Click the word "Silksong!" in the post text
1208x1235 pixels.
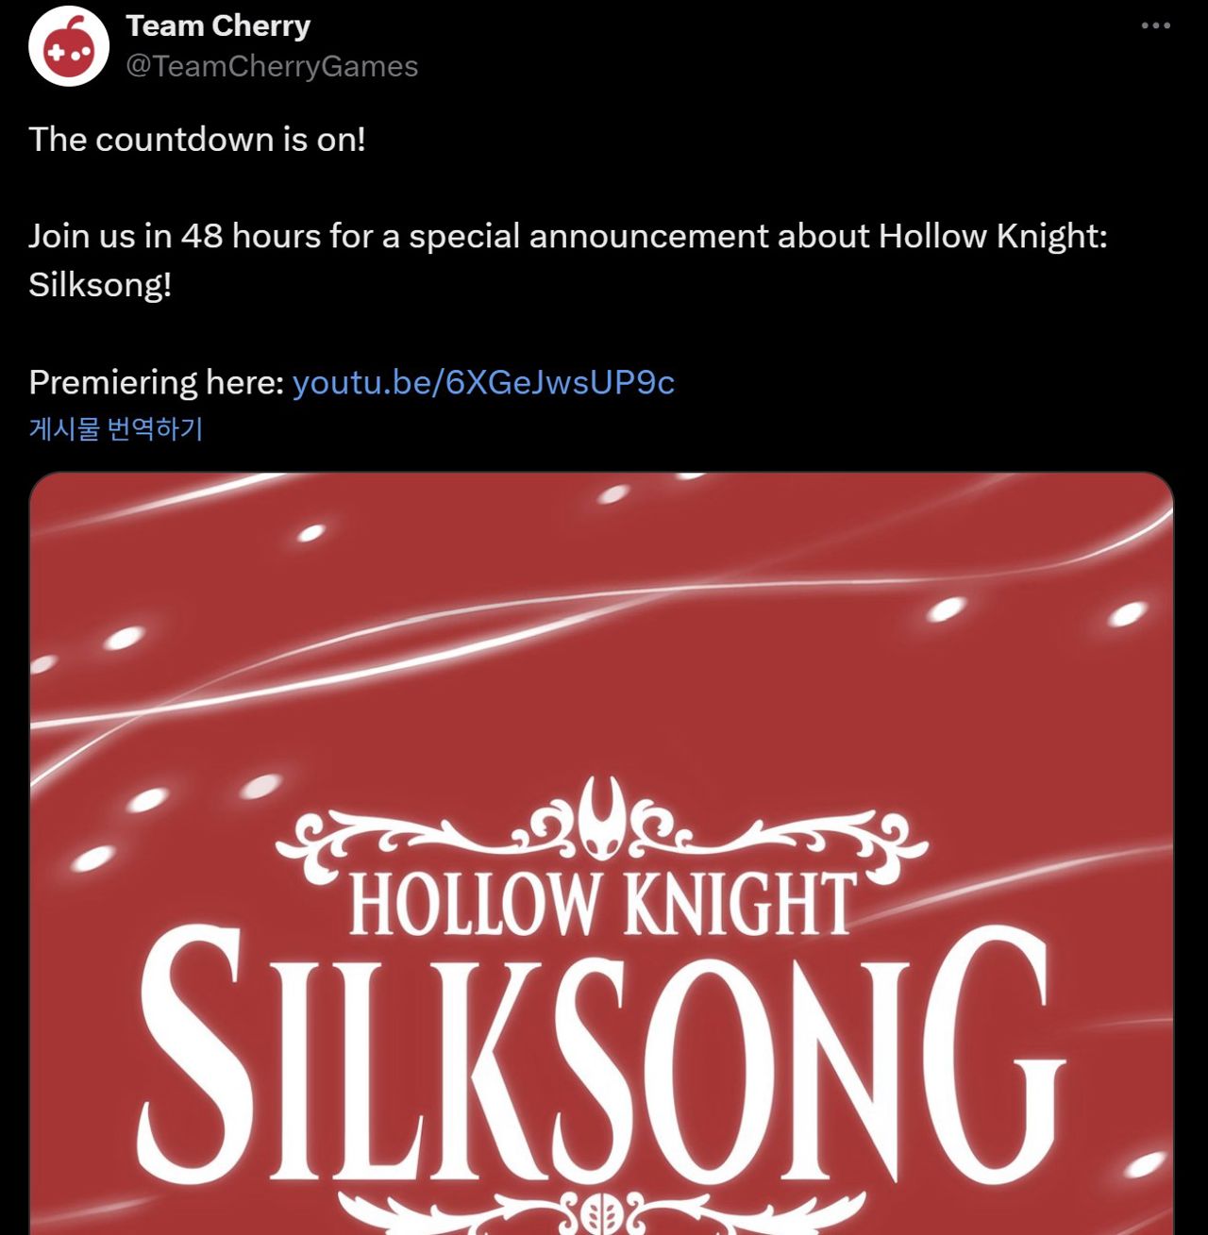pos(100,284)
